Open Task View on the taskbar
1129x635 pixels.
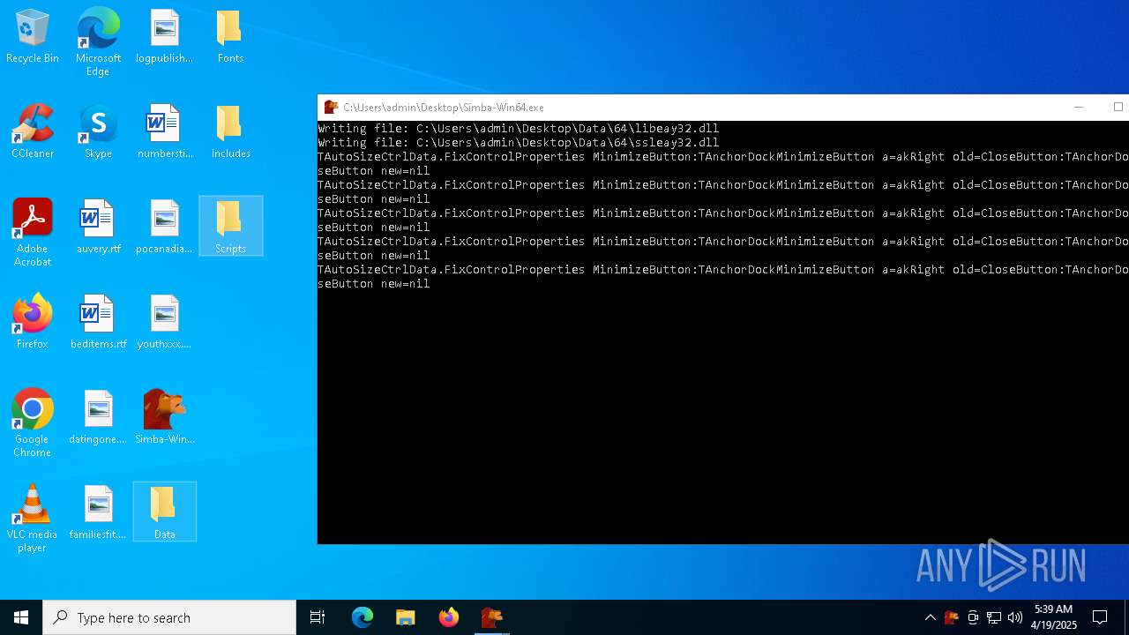pyautogui.click(x=318, y=617)
